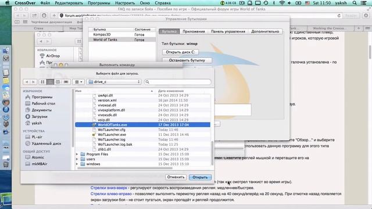The width and height of the screenshot is (372, 209).
Task: Select the WoTLauncher.cfg file
Action: tap(142, 129)
